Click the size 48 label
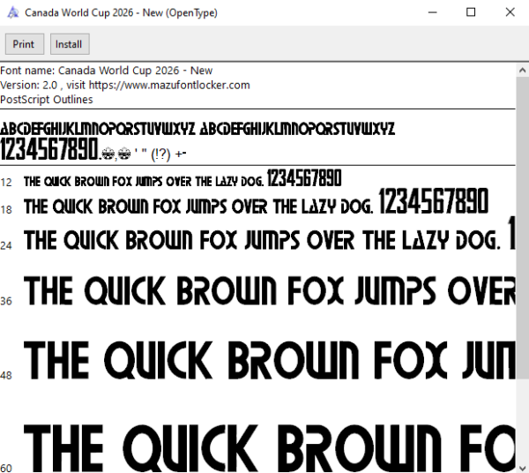This screenshot has width=529, height=473. [x=6, y=375]
